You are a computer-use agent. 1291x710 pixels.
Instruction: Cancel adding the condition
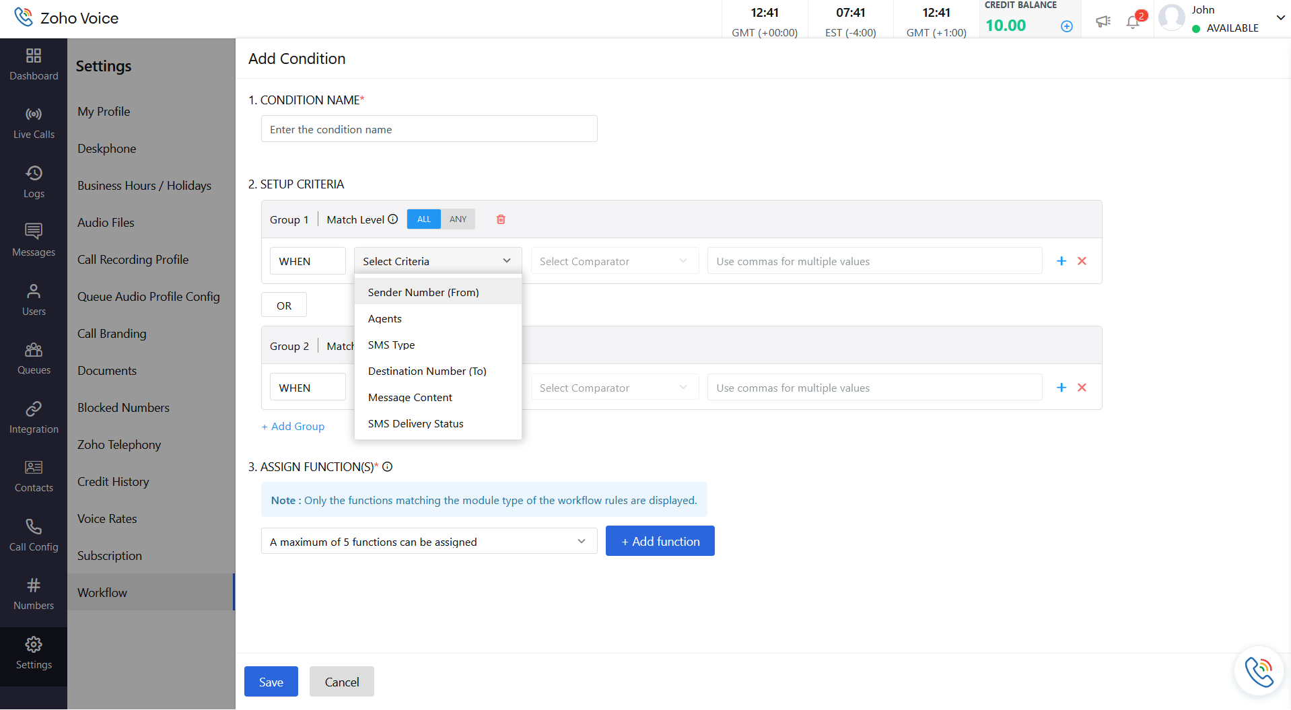342,682
